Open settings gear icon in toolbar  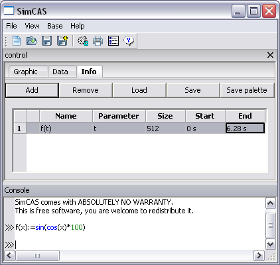click(83, 41)
